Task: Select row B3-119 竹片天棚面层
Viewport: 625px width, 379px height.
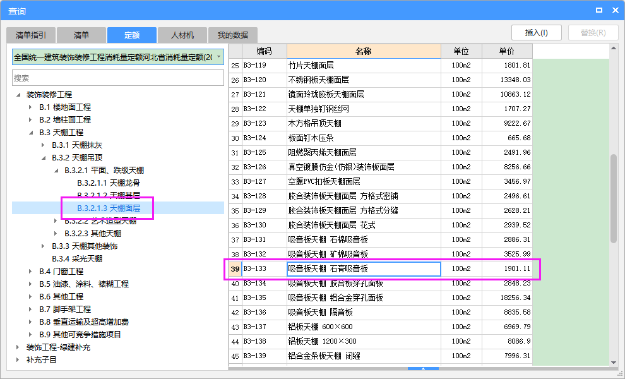Action: pos(381,66)
